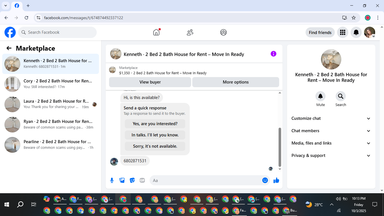
Task: Click the message "6802871531"
Action: pyautogui.click(x=135, y=161)
